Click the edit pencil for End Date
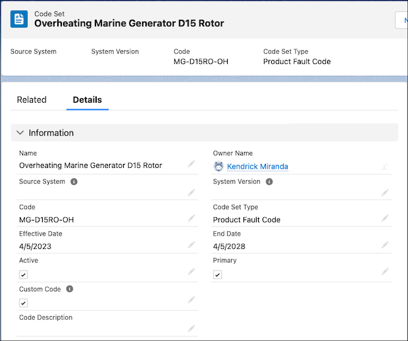The width and height of the screenshot is (408, 341). click(385, 245)
